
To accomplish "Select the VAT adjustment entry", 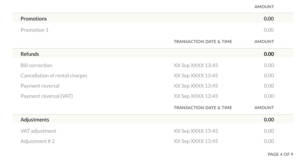I will pyautogui.click(x=38, y=131).
